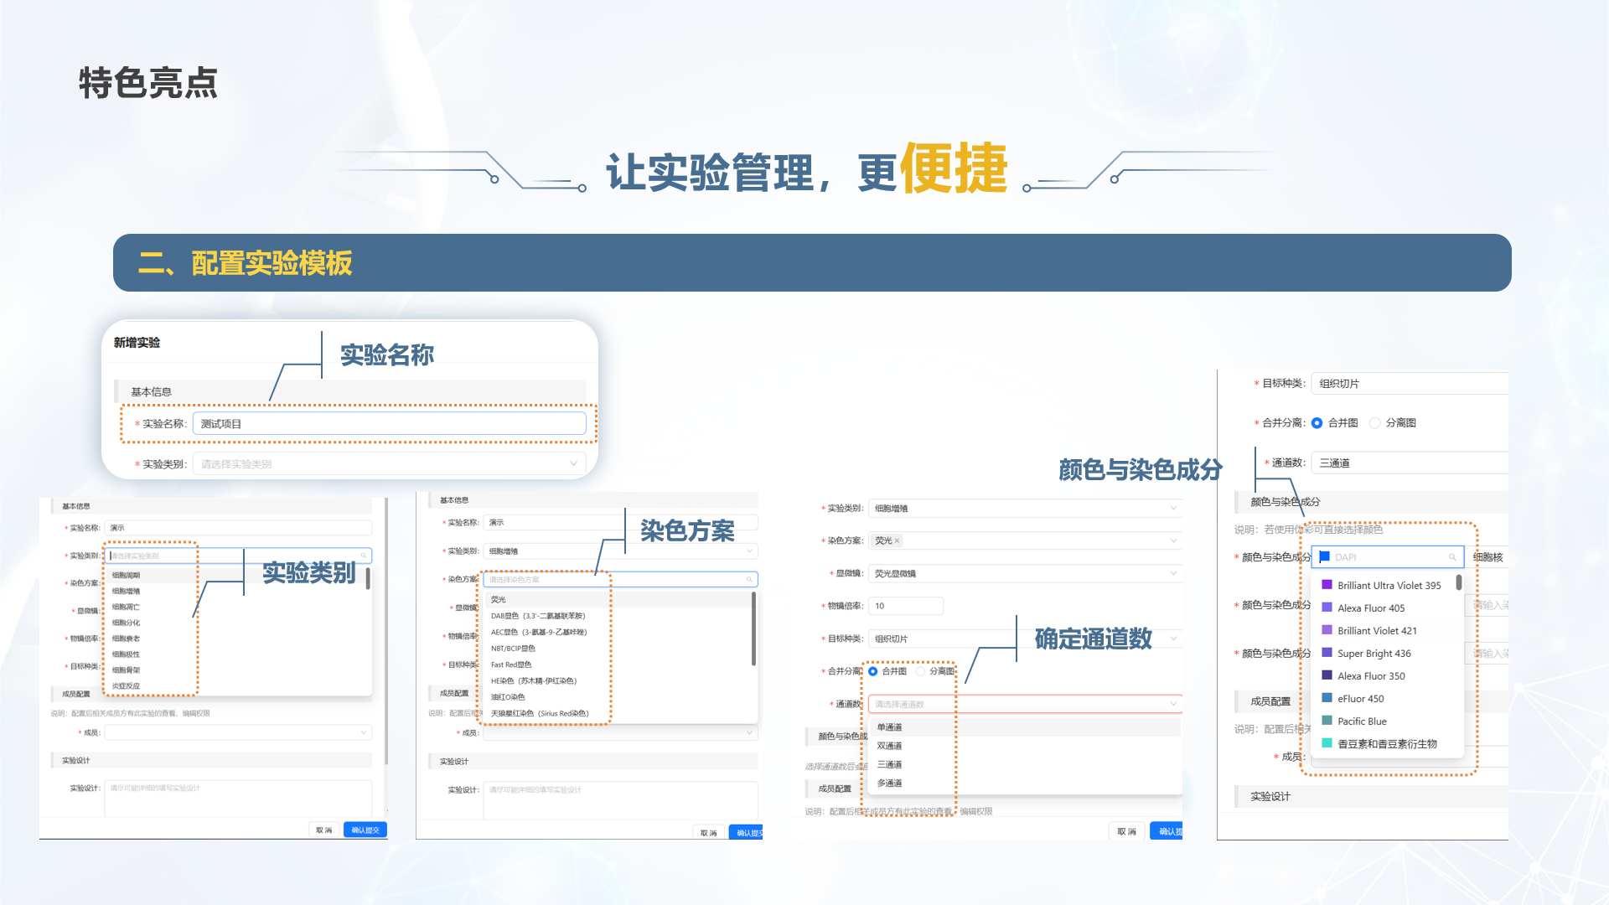Click the search icon in the DAPI field

point(1452,557)
